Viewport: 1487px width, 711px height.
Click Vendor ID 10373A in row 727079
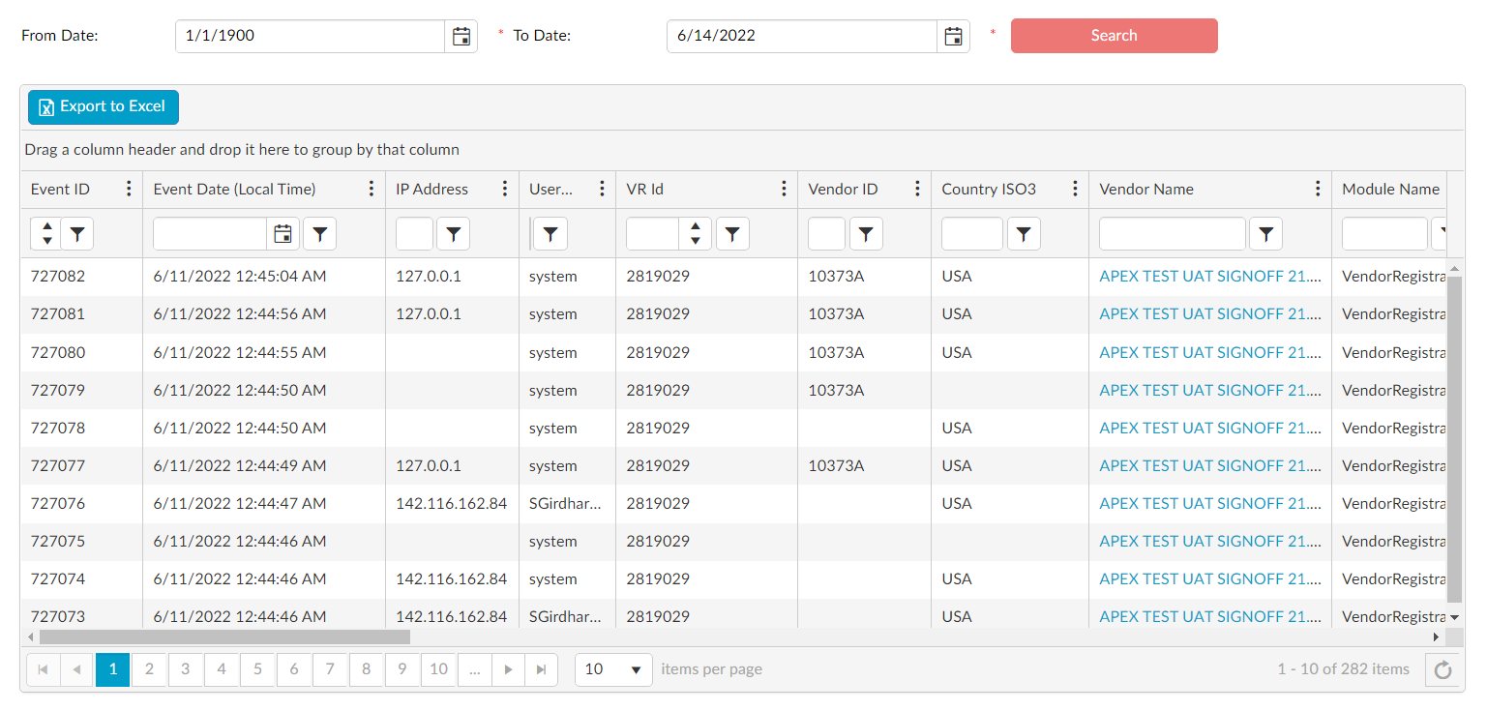point(836,391)
